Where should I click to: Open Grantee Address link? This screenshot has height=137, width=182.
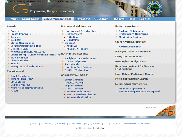[20, 85]
